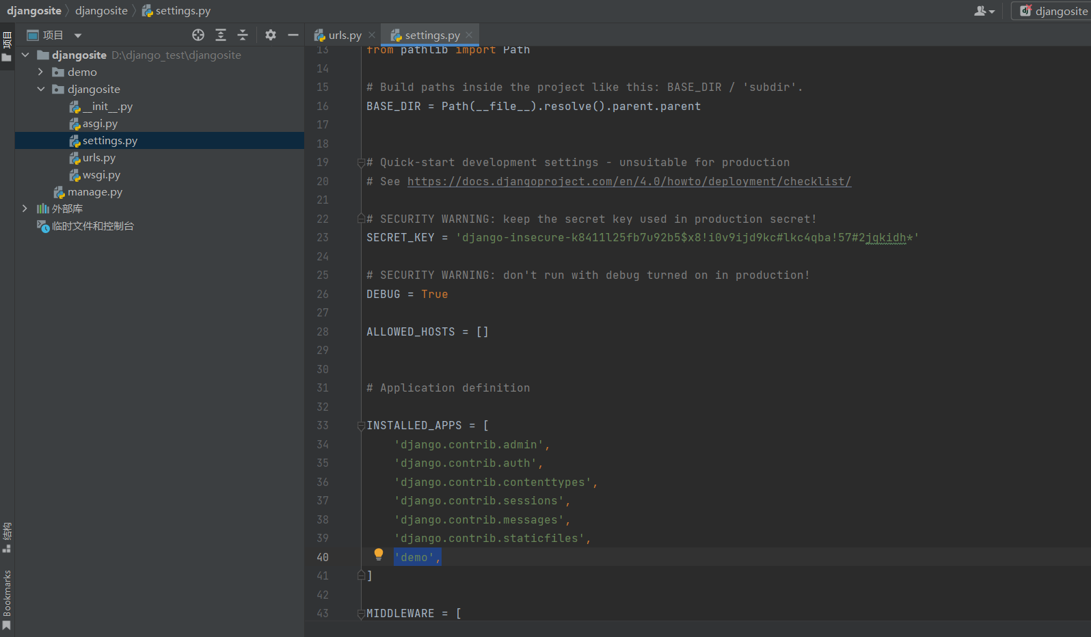Click the lightbulb intention icon on line 40
The image size is (1091, 637).
tap(379, 554)
